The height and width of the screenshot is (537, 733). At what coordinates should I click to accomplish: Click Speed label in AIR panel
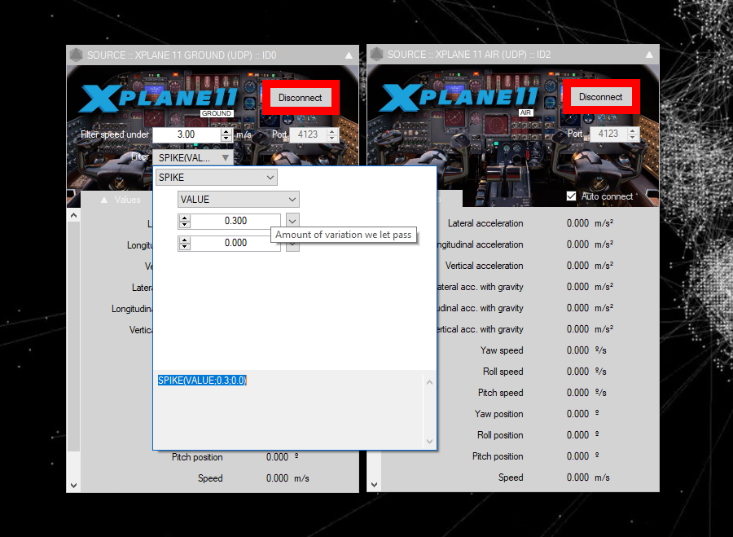(511, 478)
